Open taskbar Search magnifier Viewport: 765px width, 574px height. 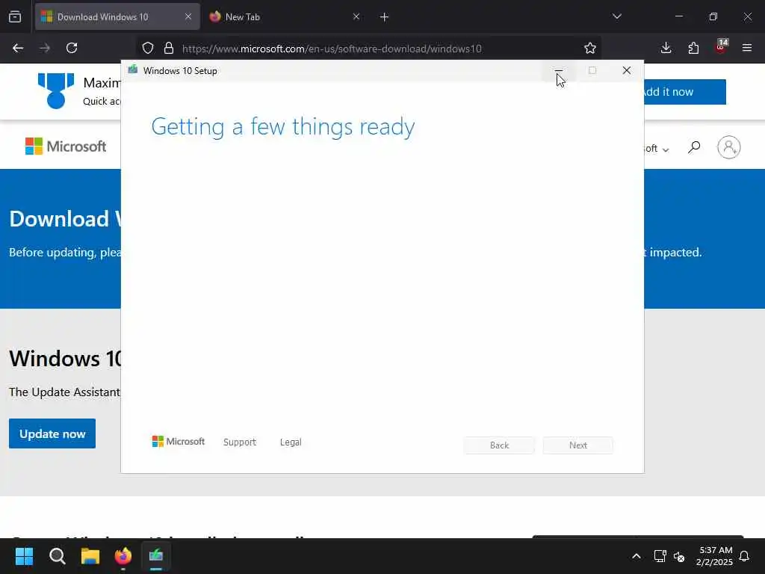(x=57, y=556)
